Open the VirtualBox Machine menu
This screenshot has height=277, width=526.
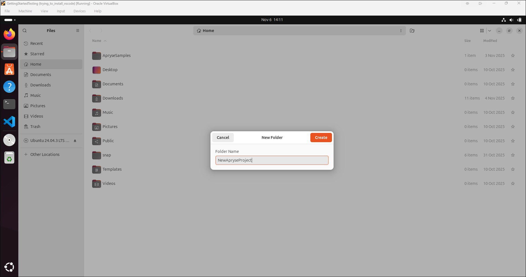tap(25, 11)
